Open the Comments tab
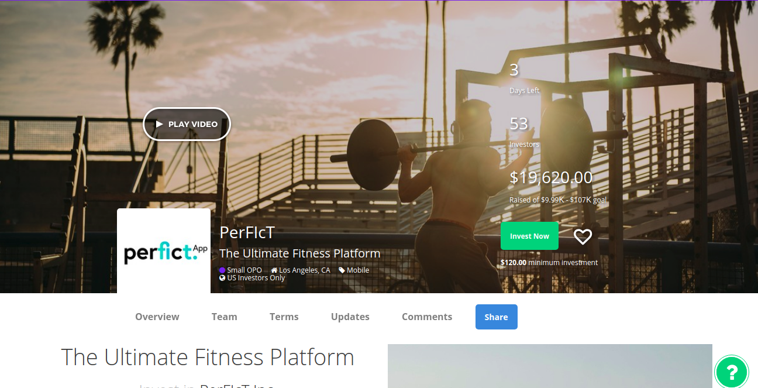 click(x=427, y=317)
